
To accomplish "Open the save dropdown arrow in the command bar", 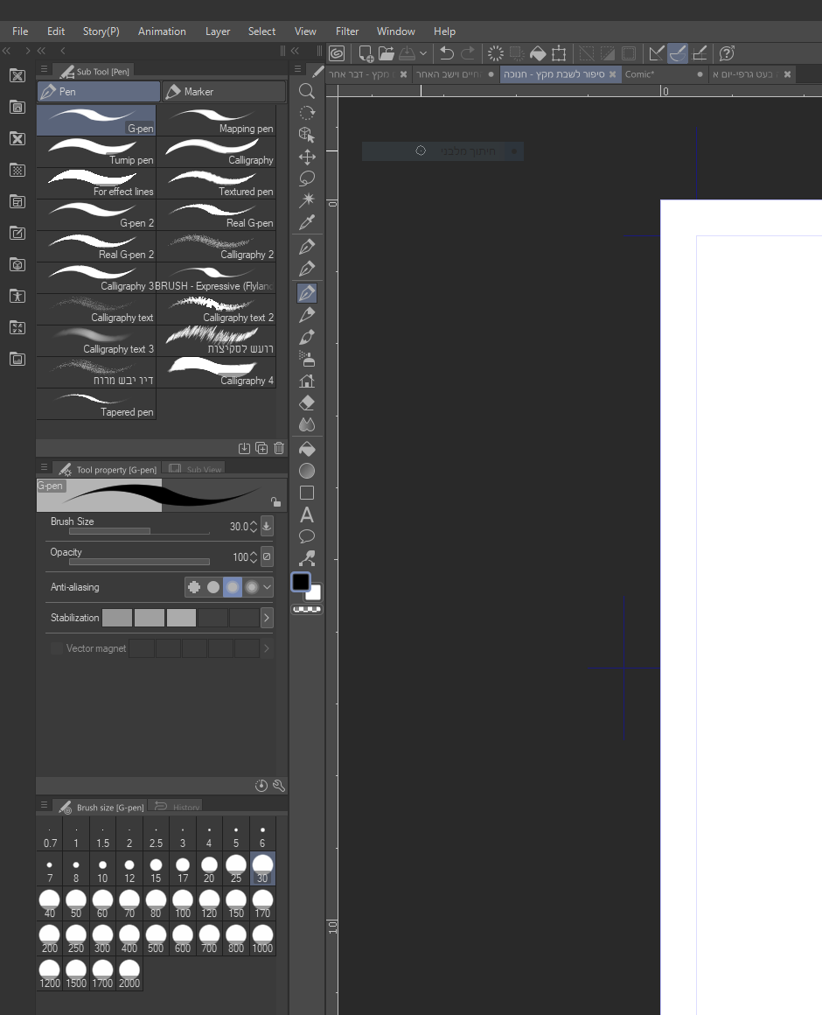I will [x=423, y=53].
